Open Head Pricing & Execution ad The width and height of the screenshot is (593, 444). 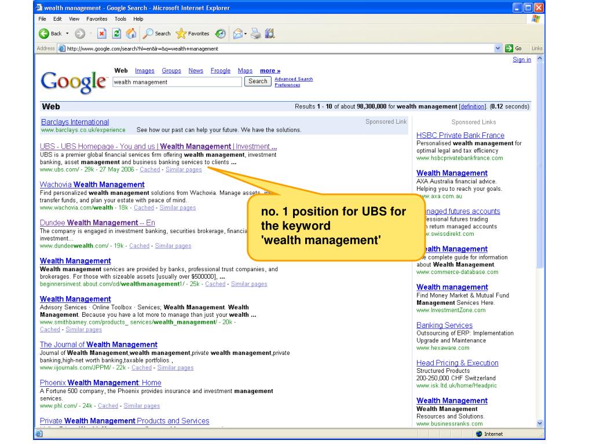click(x=457, y=363)
